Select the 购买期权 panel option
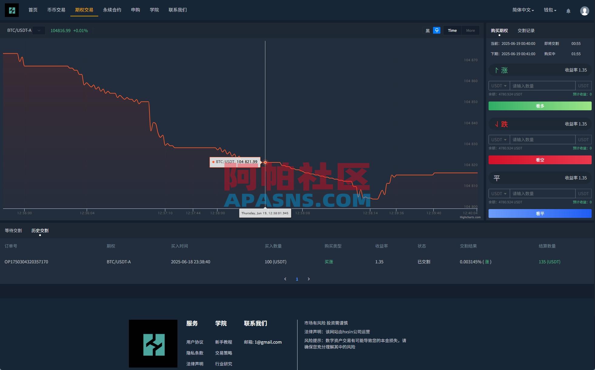Image resolution: width=595 pixels, height=370 pixels. (499, 30)
